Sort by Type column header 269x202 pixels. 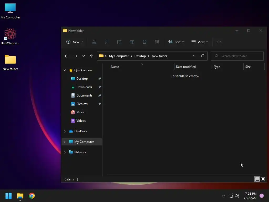(x=217, y=67)
